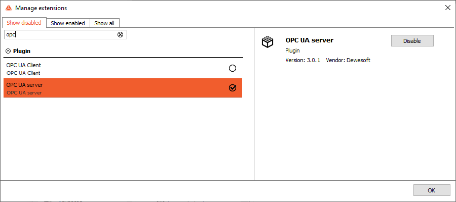Click the Dewesoft logo in title bar
This screenshot has width=456, height=202.
(9, 8)
